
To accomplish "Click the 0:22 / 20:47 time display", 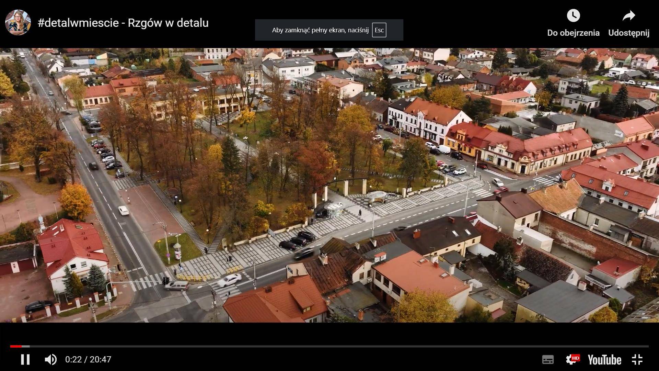I will coord(88,360).
